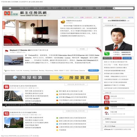
Task: Click the colorful icon beside the featured article title
Action: [x=63, y=22]
